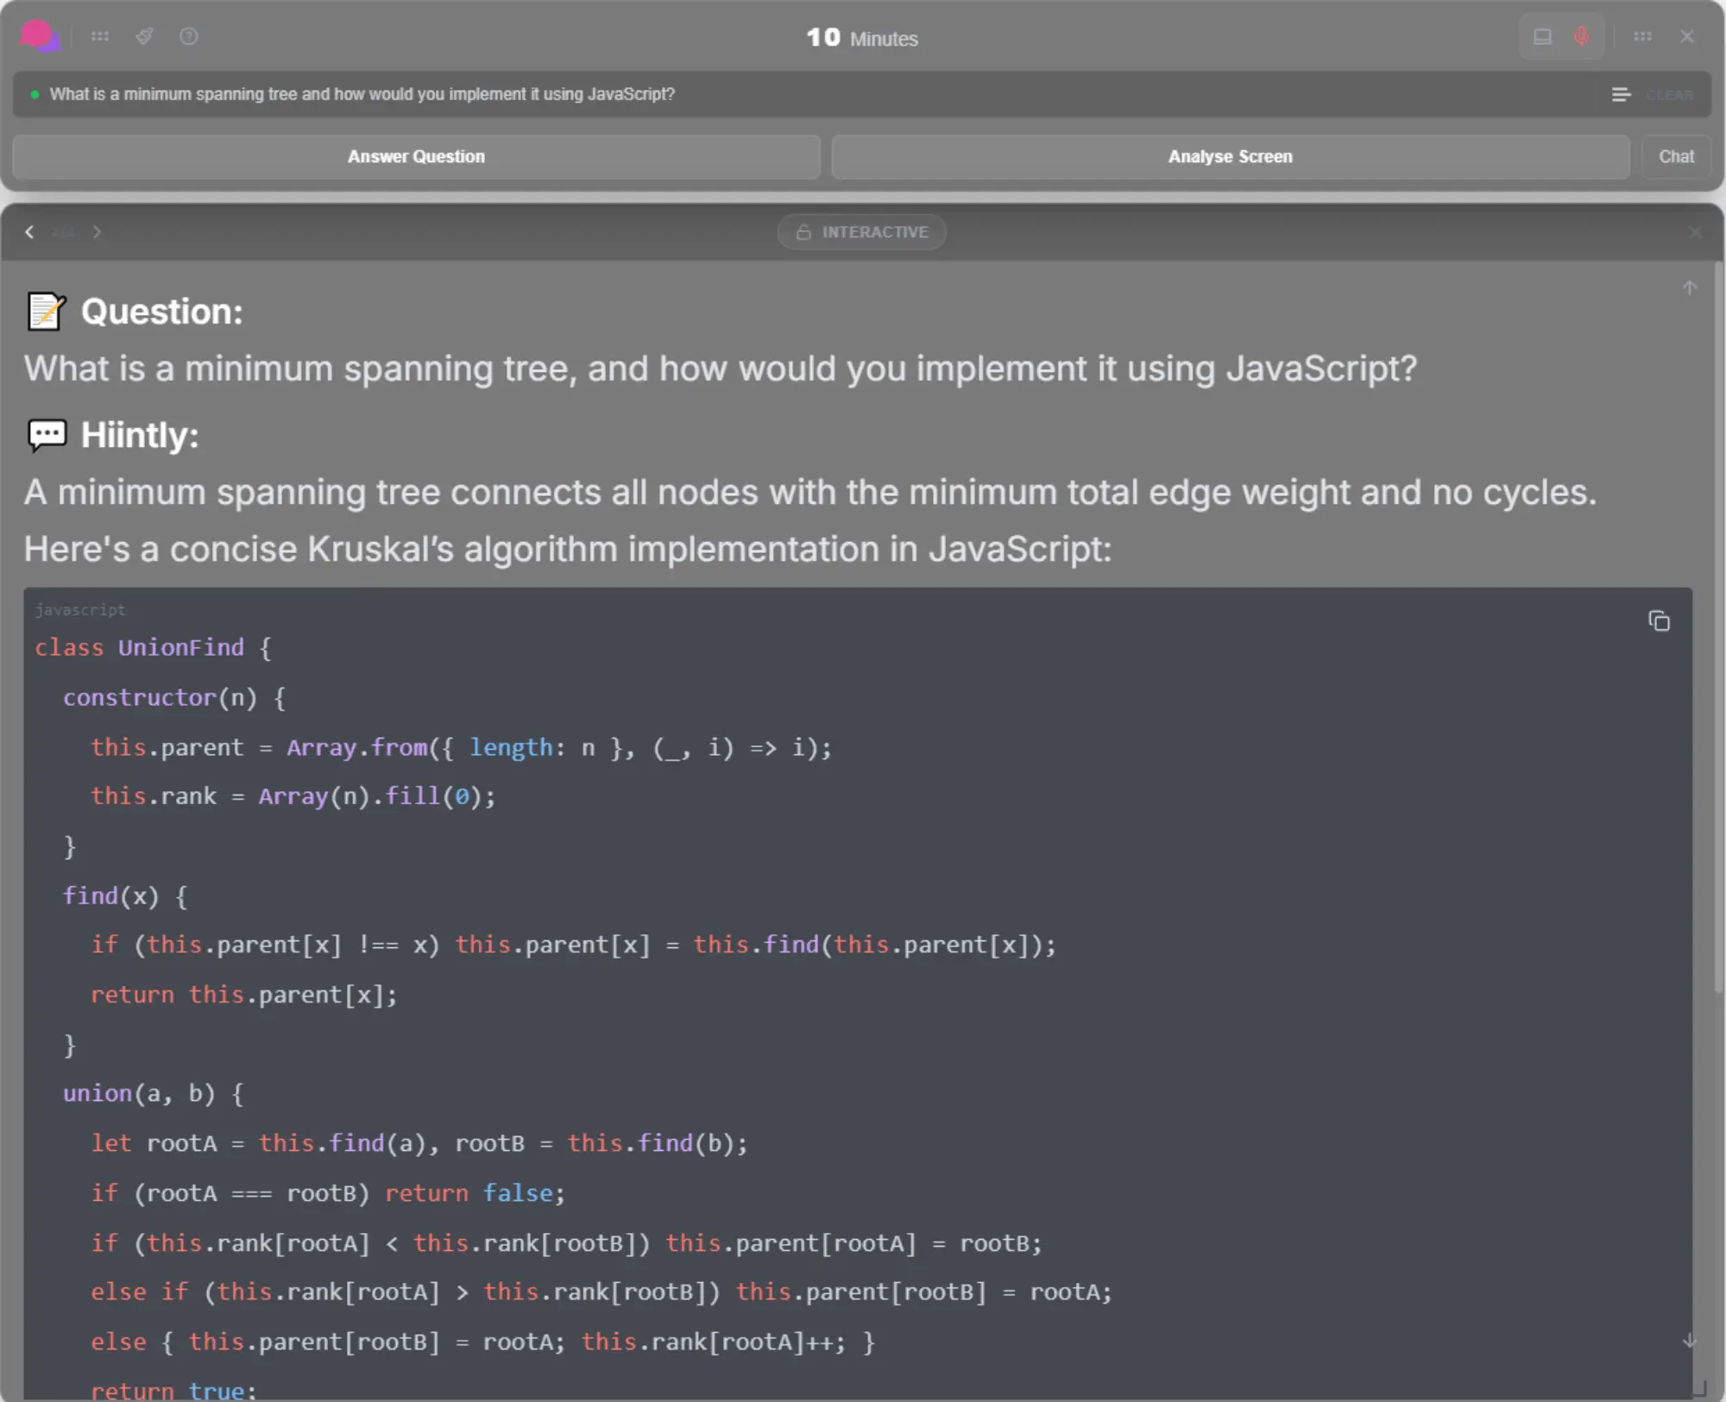Click the Analyse Screen button

point(1230,156)
